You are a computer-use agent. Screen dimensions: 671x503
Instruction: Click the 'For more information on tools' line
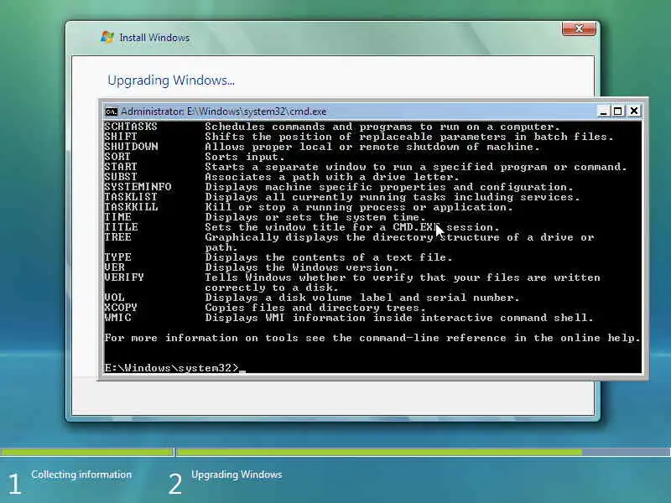coord(372,338)
